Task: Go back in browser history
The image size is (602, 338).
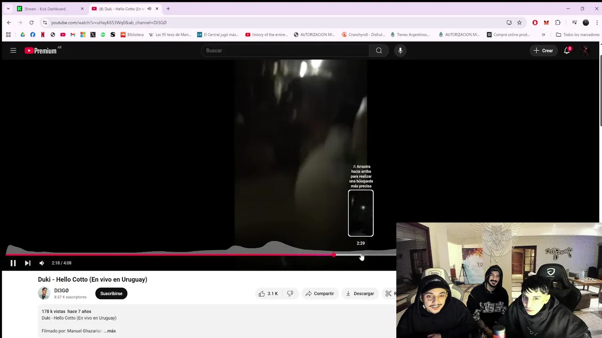Action: tap(9, 23)
